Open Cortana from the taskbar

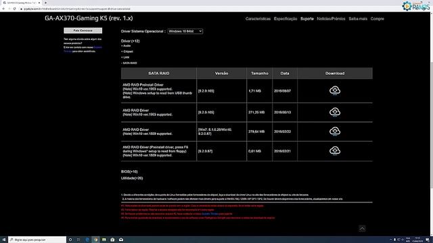tap(70, 240)
